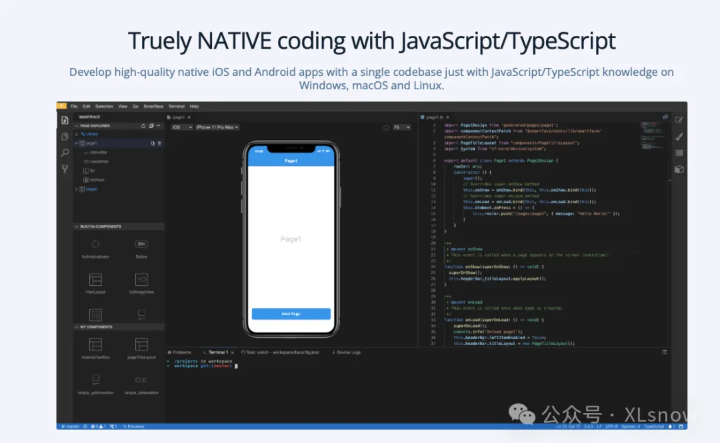Open the search magnifier in activity bar
This screenshot has height=443, width=720.
[65, 153]
